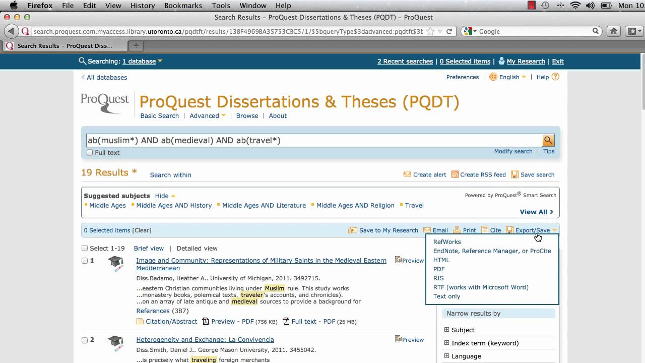Choose HTML from the export menu
645x363 pixels.
[x=441, y=260]
